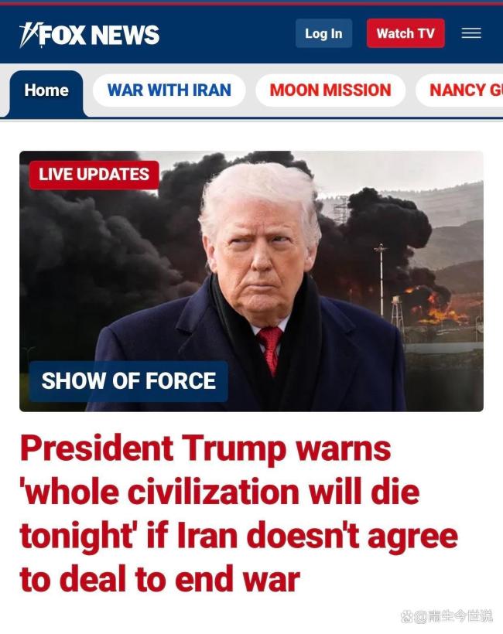Click the headline text 'to deal to end war'

point(160,579)
